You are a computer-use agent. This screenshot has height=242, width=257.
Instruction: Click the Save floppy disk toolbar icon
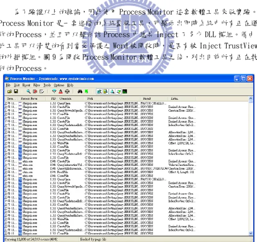(x=16, y=91)
